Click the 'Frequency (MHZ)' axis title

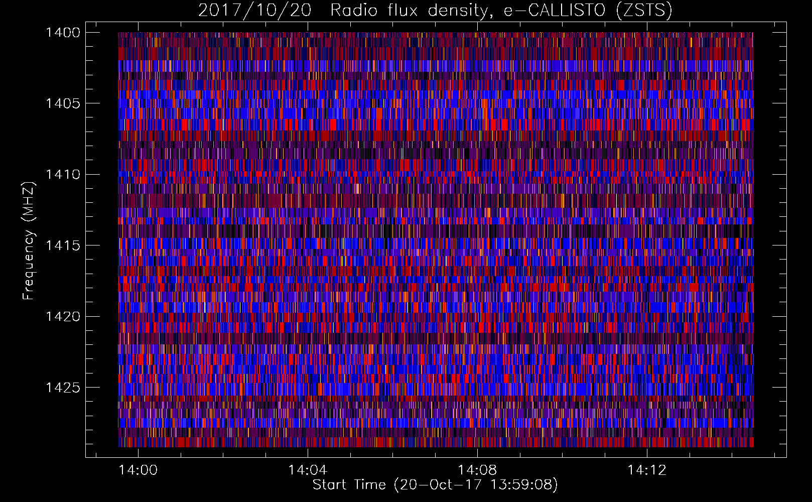pyautogui.click(x=29, y=240)
